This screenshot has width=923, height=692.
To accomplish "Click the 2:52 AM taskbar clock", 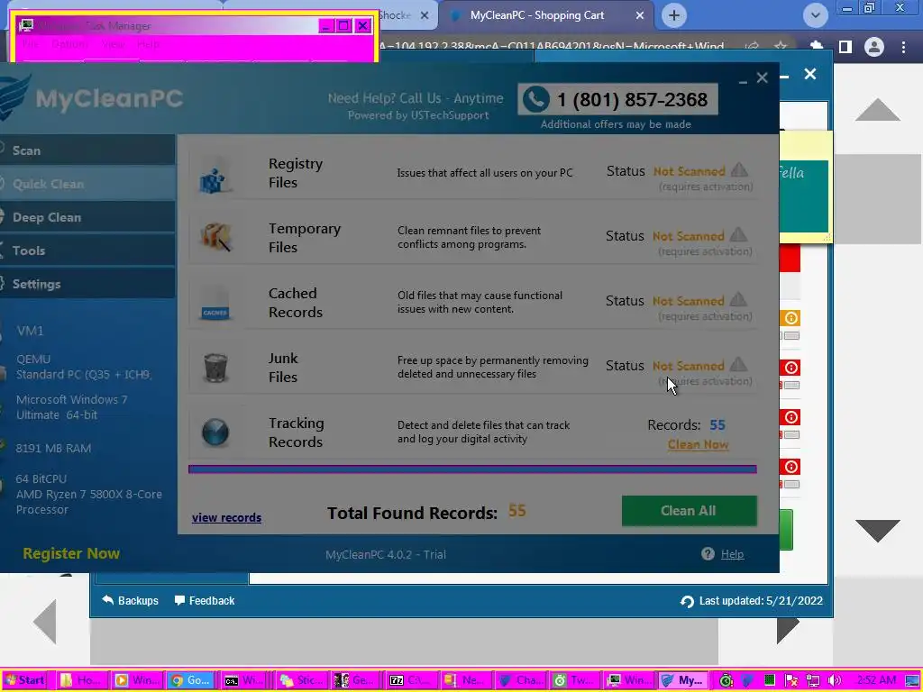I will [x=876, y=680].
